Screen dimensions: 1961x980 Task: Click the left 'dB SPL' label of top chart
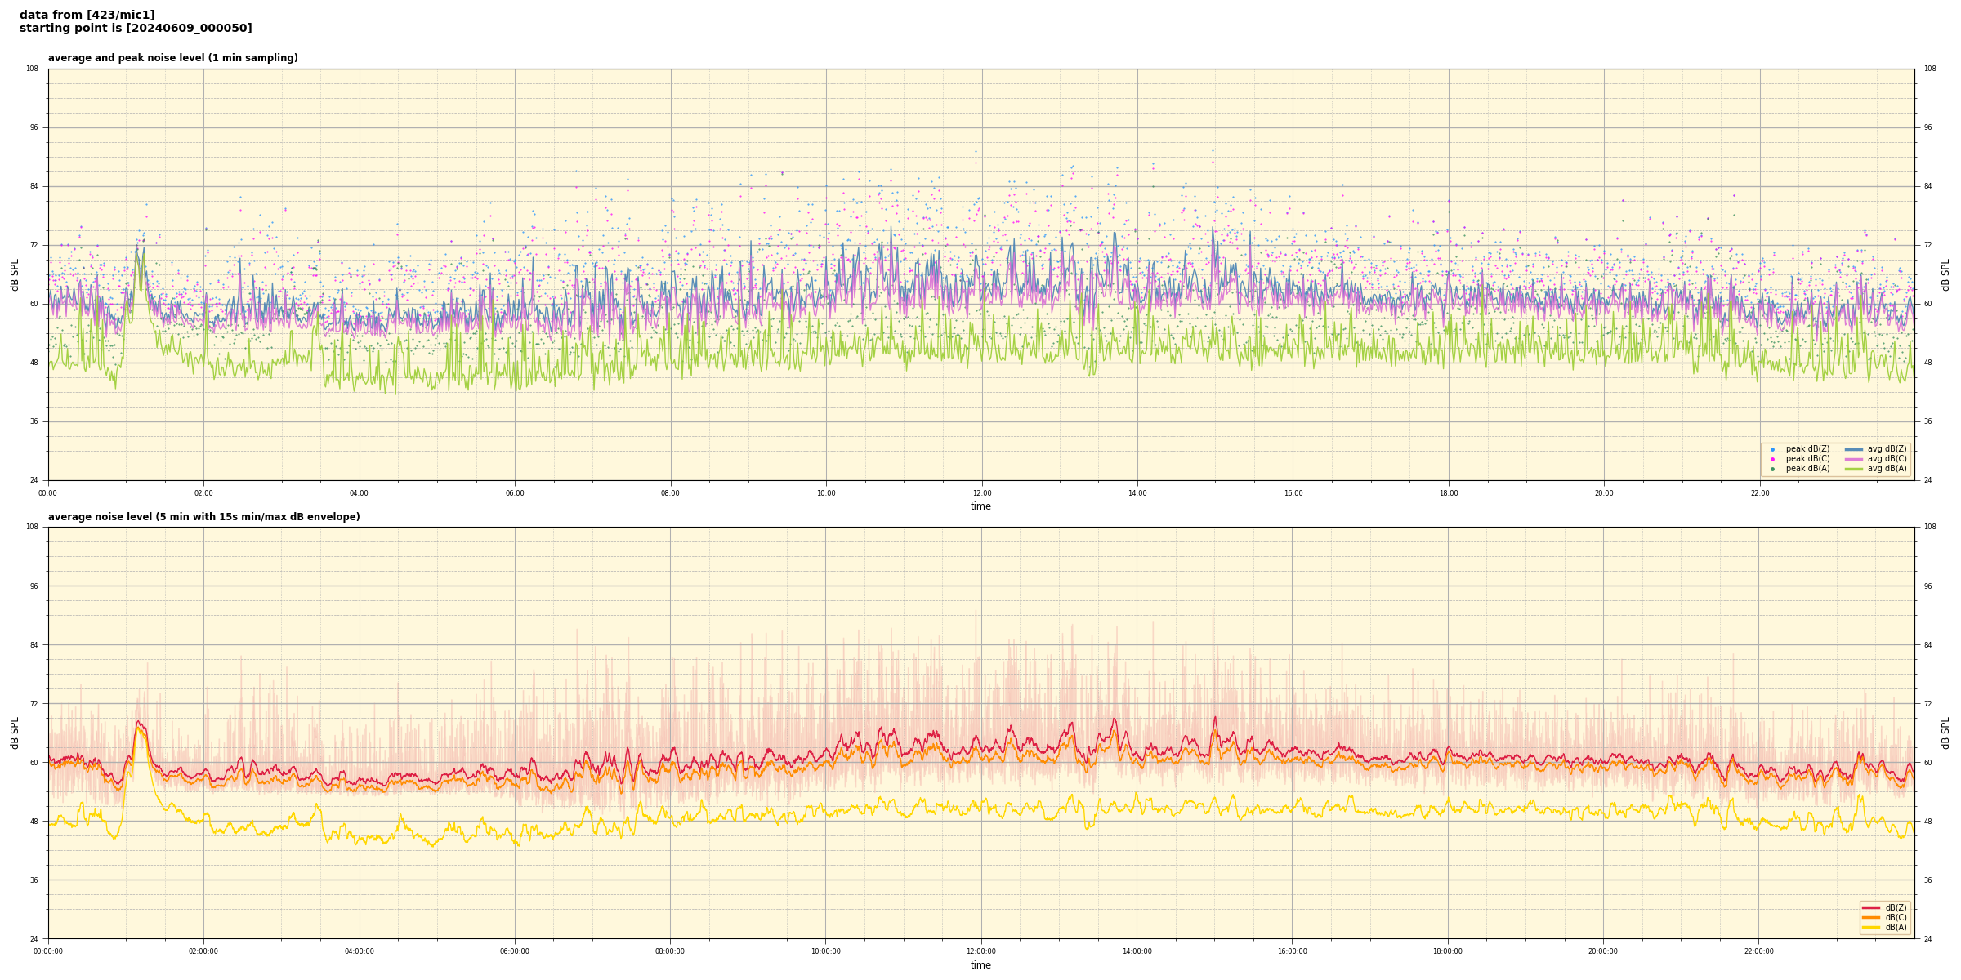coord(15,274)
